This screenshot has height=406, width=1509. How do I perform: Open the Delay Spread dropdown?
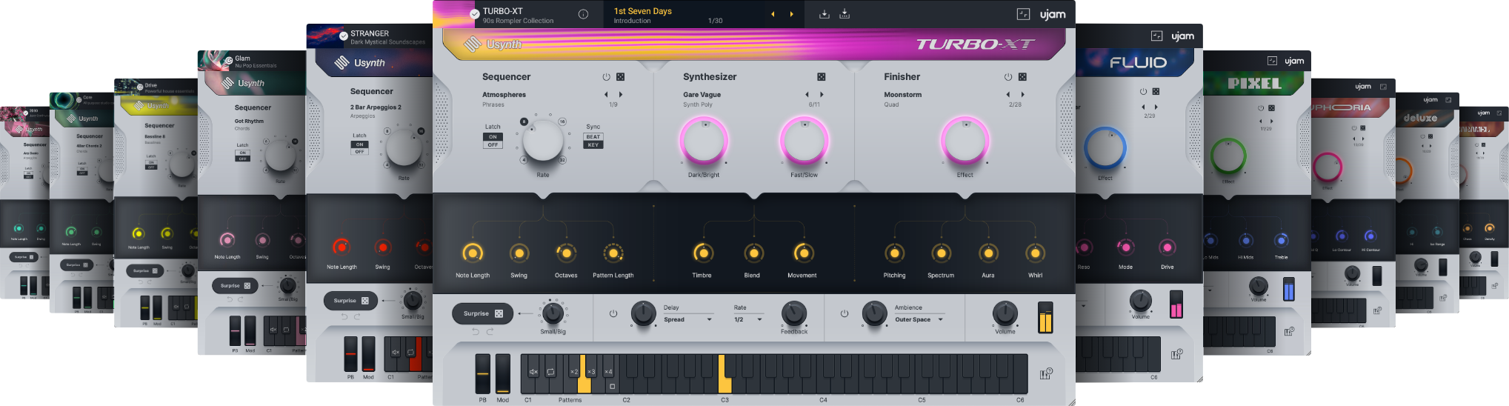click(709, 319)
